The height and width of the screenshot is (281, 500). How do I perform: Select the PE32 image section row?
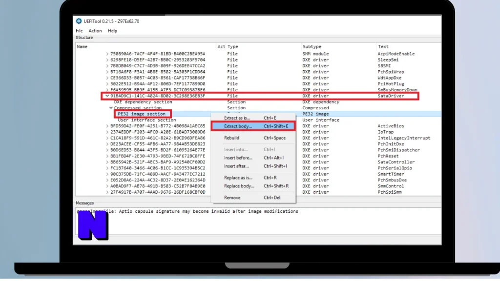click(x=142, y=114)
